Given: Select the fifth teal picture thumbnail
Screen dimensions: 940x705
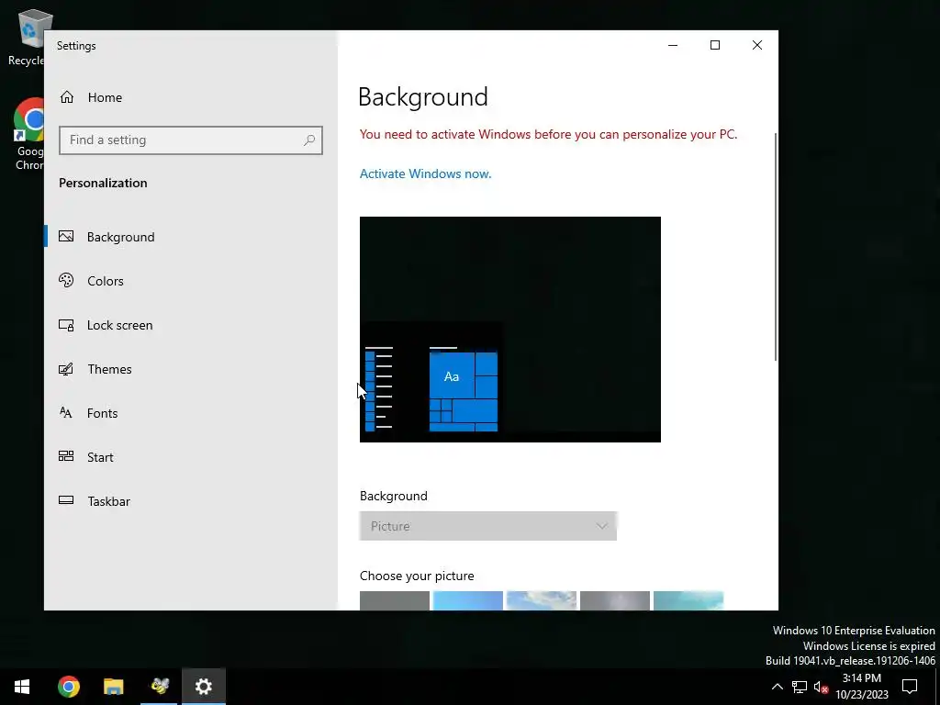Looking at the screenshot, I should [688, 600].
